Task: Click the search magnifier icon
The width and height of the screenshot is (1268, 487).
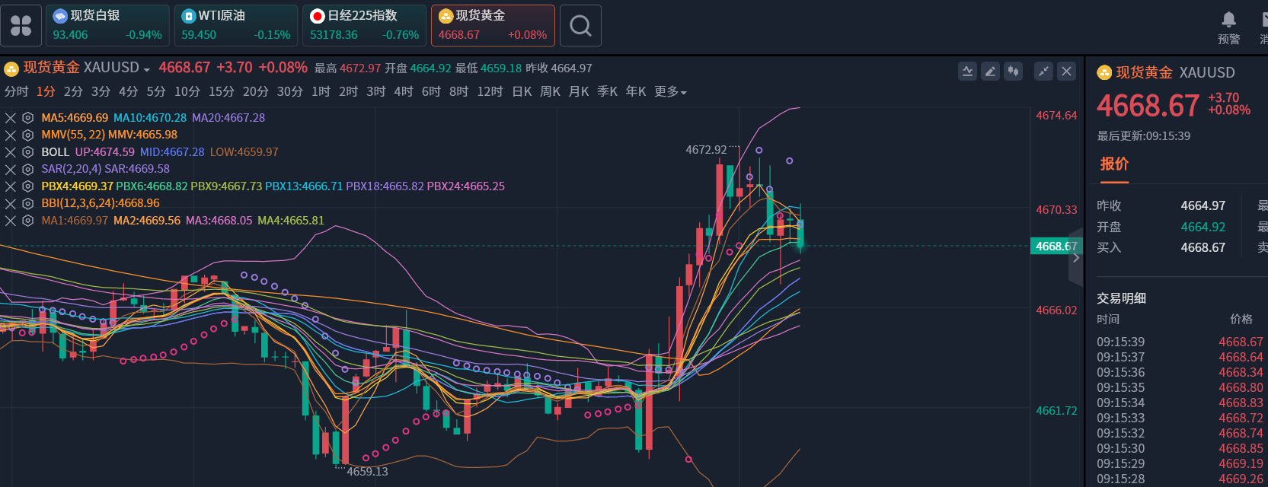Action: (580, 26)
